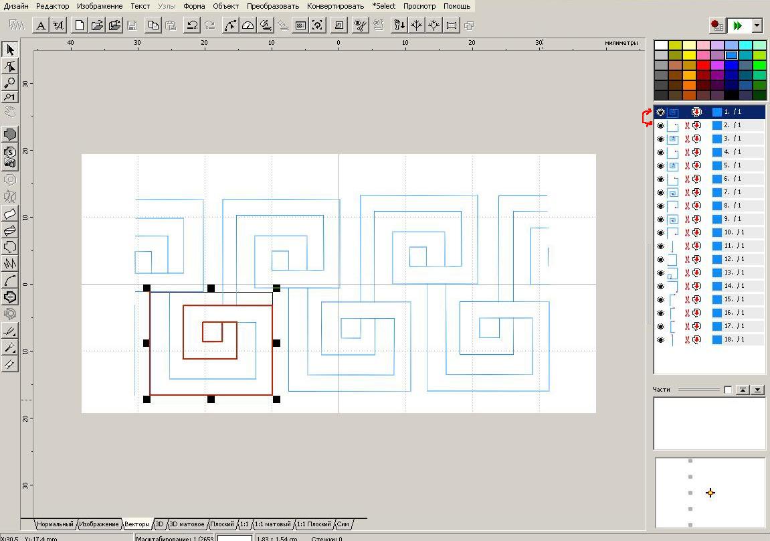770x541 pixels.
Task: Click the red record dot icon
Action: [717, 25]
